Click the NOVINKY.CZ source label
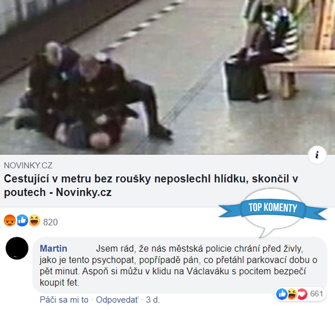This screenshot has width=335, height=310. (x=28, y=166)
